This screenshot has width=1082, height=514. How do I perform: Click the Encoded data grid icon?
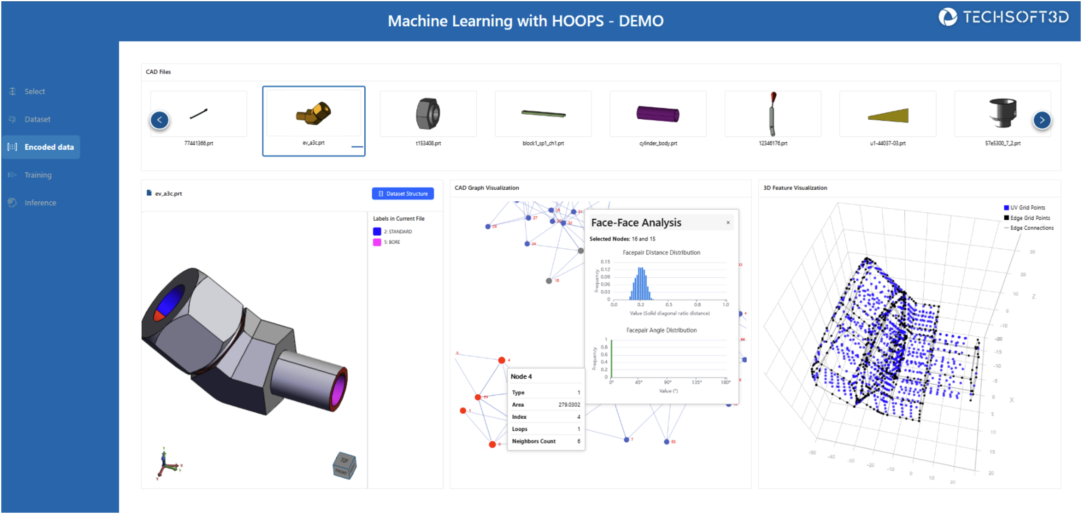(12, 147)
